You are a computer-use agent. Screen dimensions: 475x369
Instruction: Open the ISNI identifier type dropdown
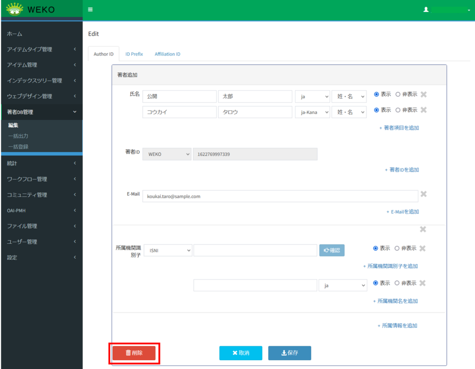coord(168,250)
